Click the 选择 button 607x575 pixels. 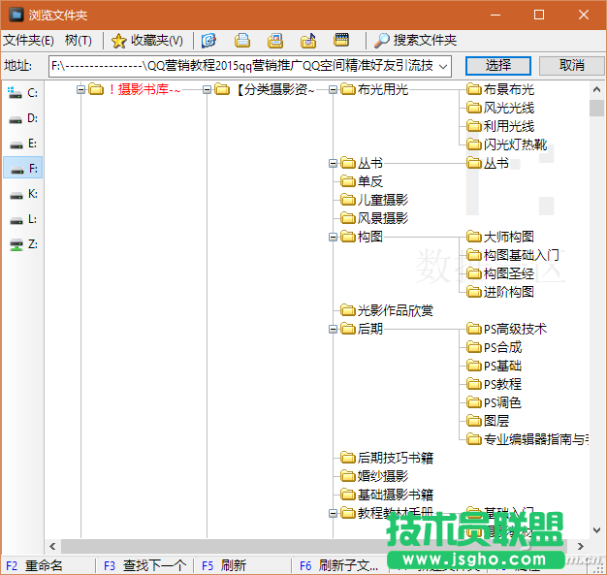click(498, 65)
